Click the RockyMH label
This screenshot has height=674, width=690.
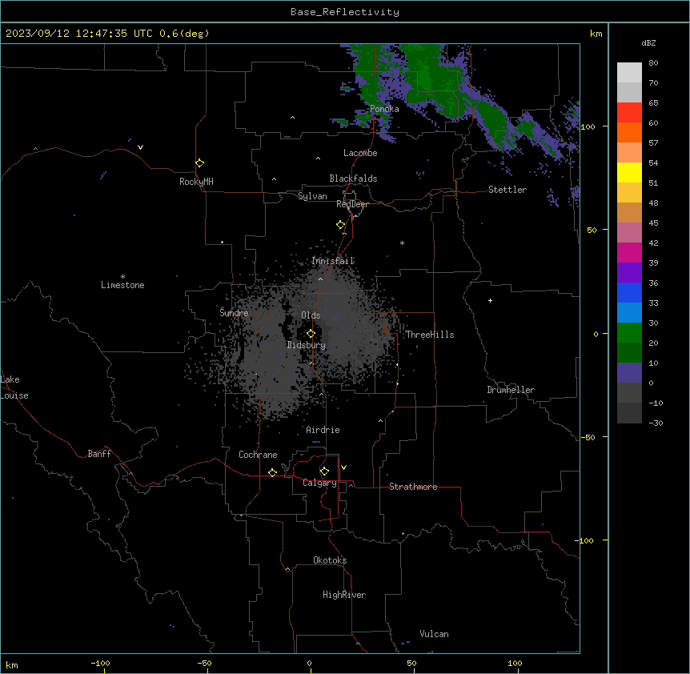click(x=196, y=182)
